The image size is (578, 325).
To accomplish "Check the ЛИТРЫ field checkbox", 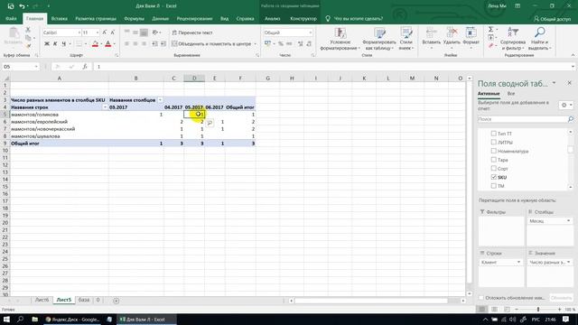I will [x=494, y=142].
